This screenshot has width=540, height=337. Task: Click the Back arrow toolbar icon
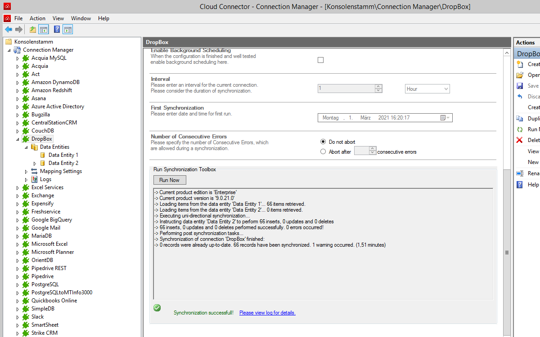pyautogui.click(x=9, y=30)
